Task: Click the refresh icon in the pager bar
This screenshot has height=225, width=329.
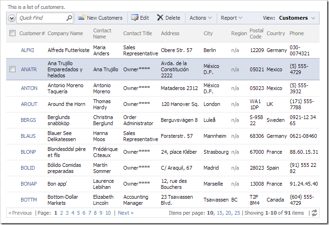Action: pos(314,213)
